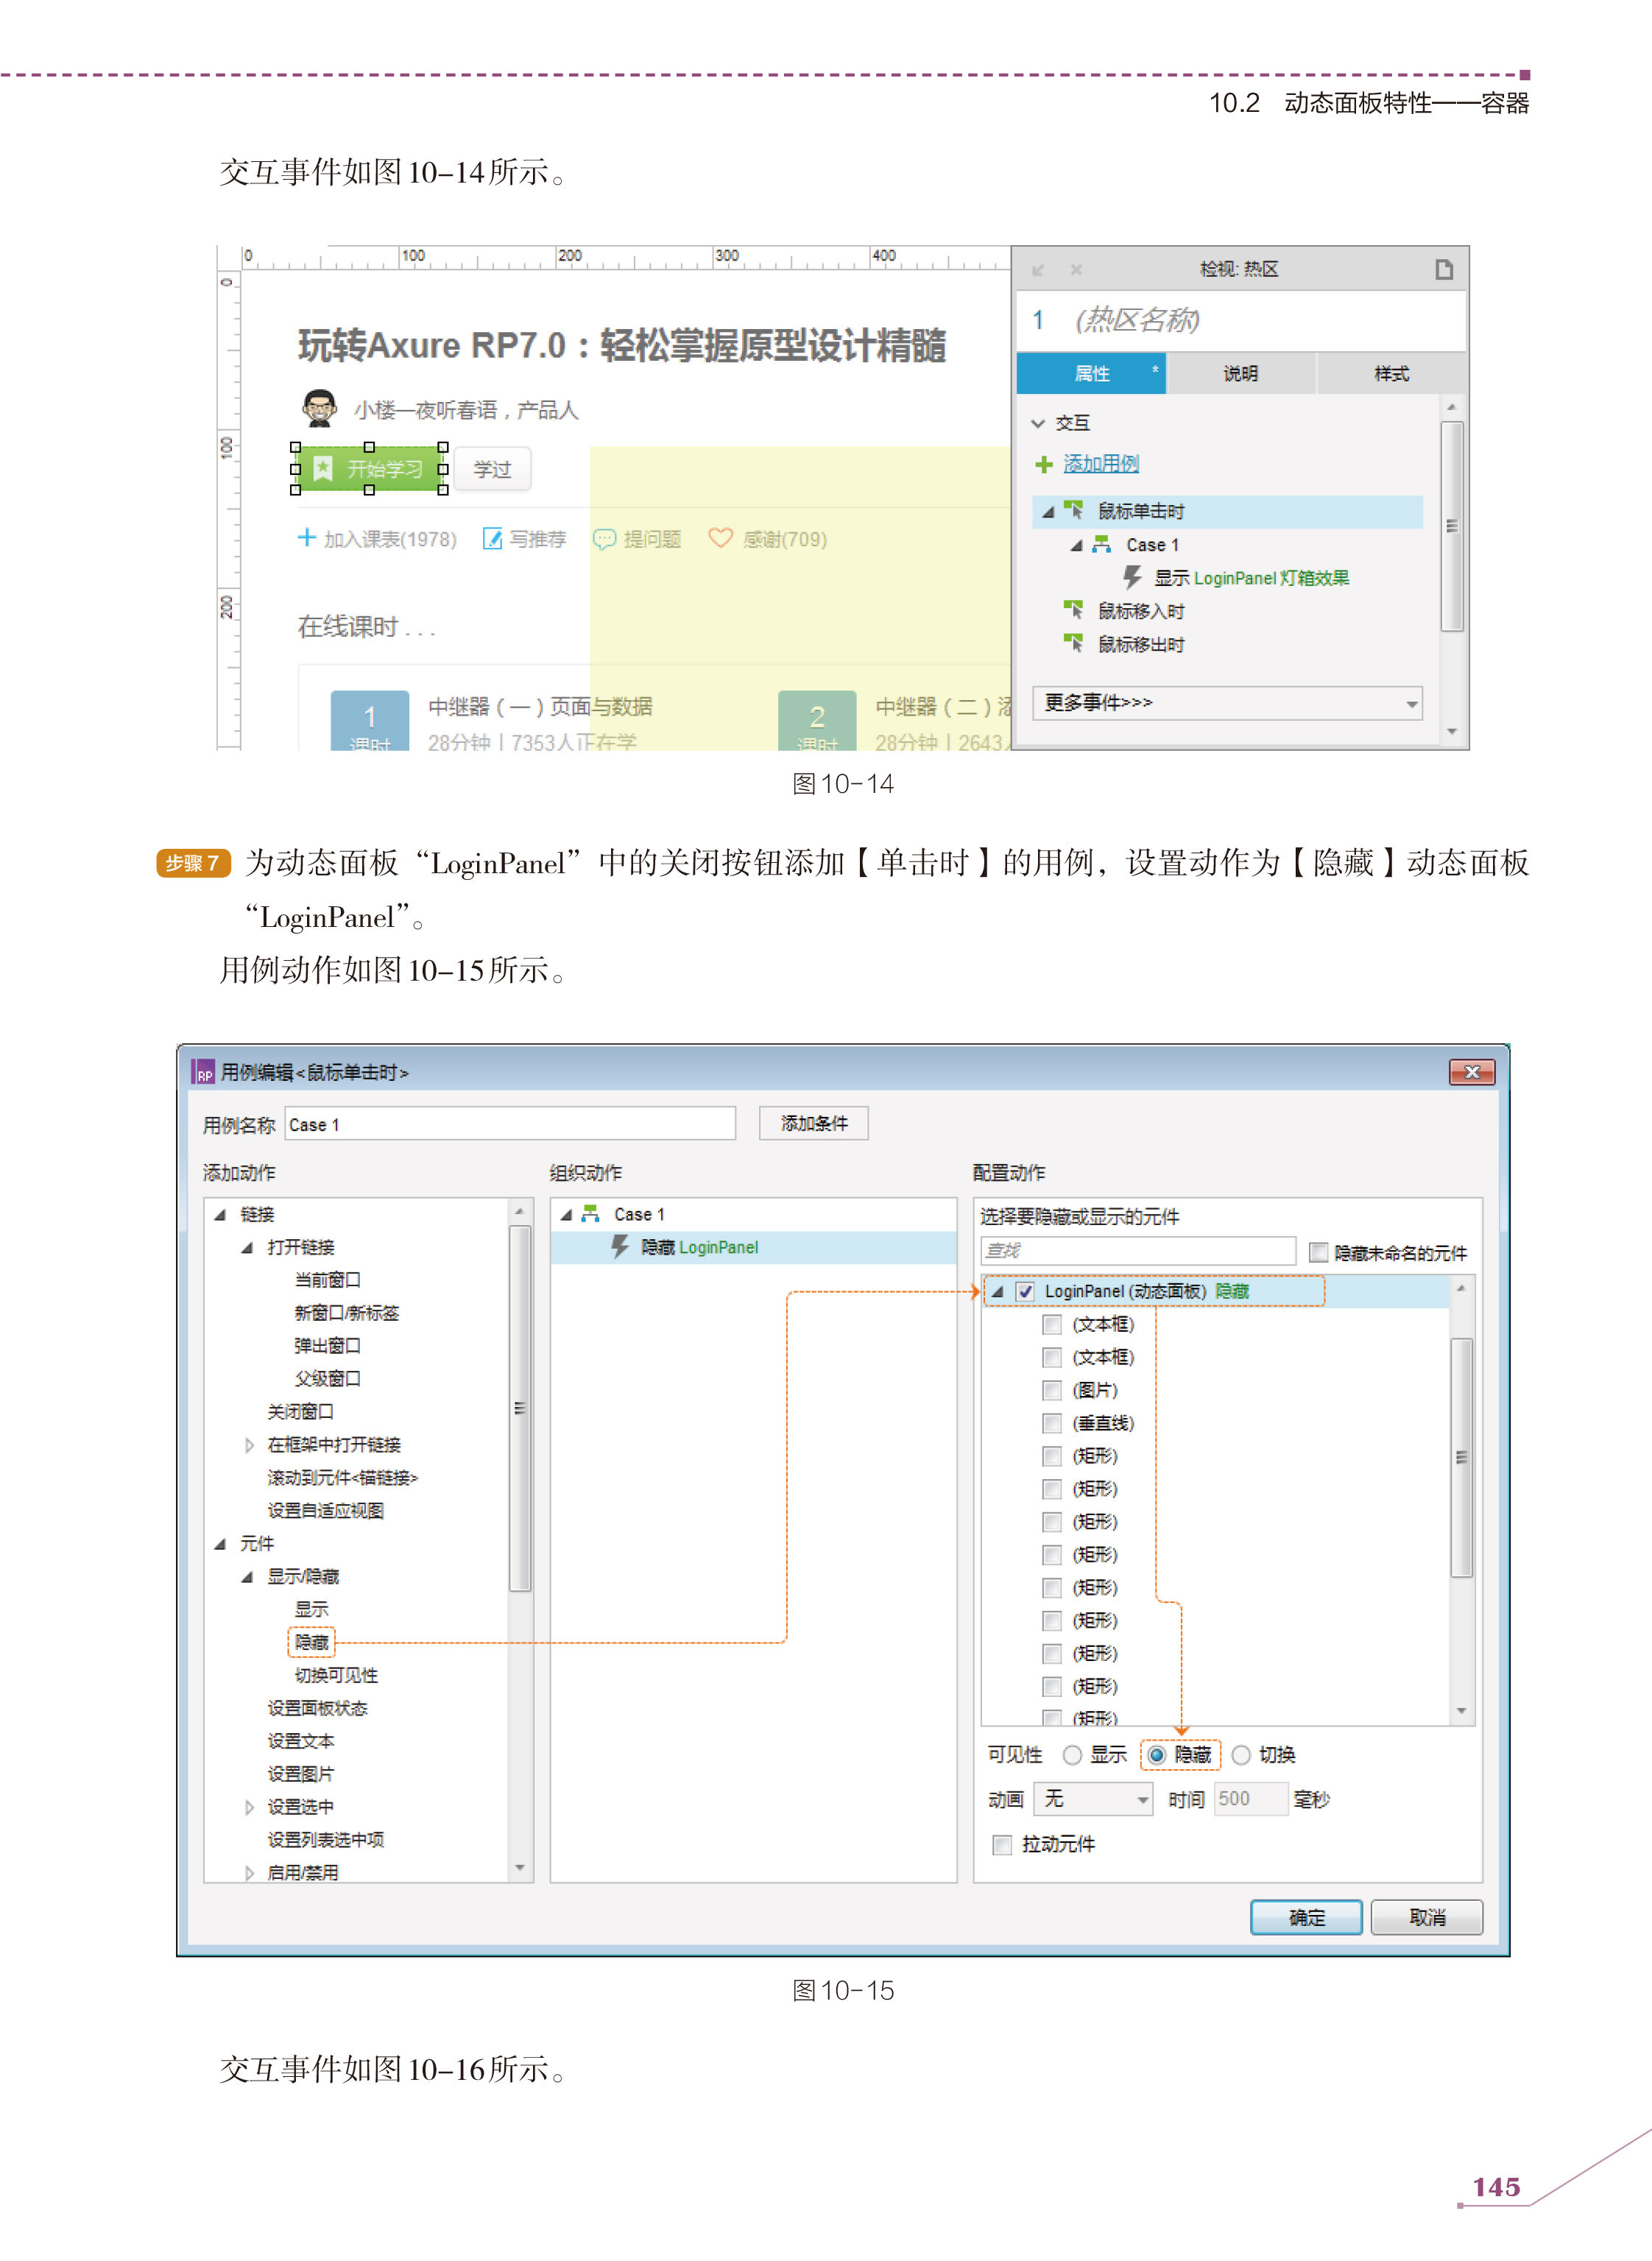Click the lightning bolt action icon beside 显示 LoginPanel

pyautogui.click(x=1132, y=577)
